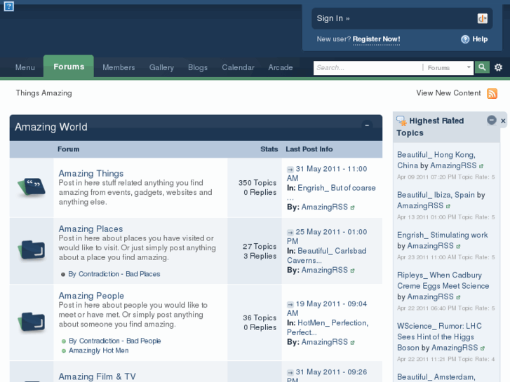Image resolution: width=510 pixels, height=382 pixels.
Task: Collapse the Amazing World category
Action: [367, 125]
